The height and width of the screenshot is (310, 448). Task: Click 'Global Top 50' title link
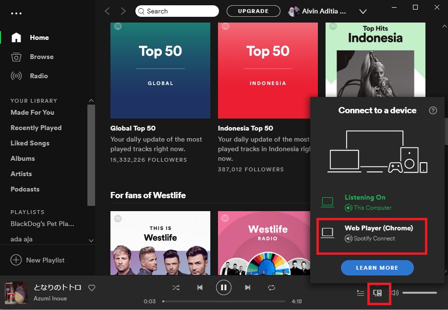133,128
